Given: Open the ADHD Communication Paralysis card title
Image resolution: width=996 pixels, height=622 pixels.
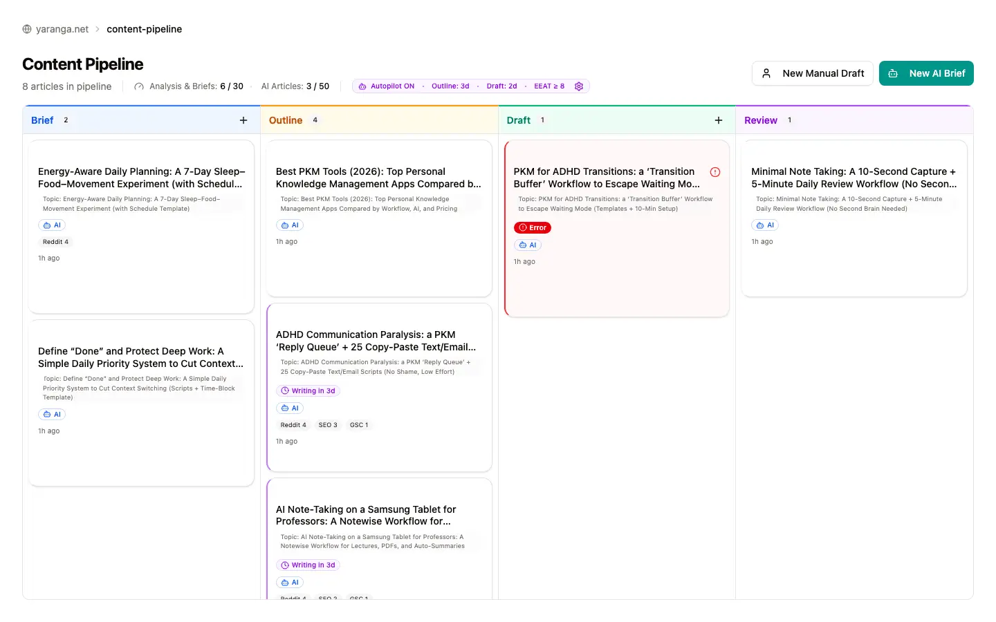Looking at the screenshot, I should [376, 341].
